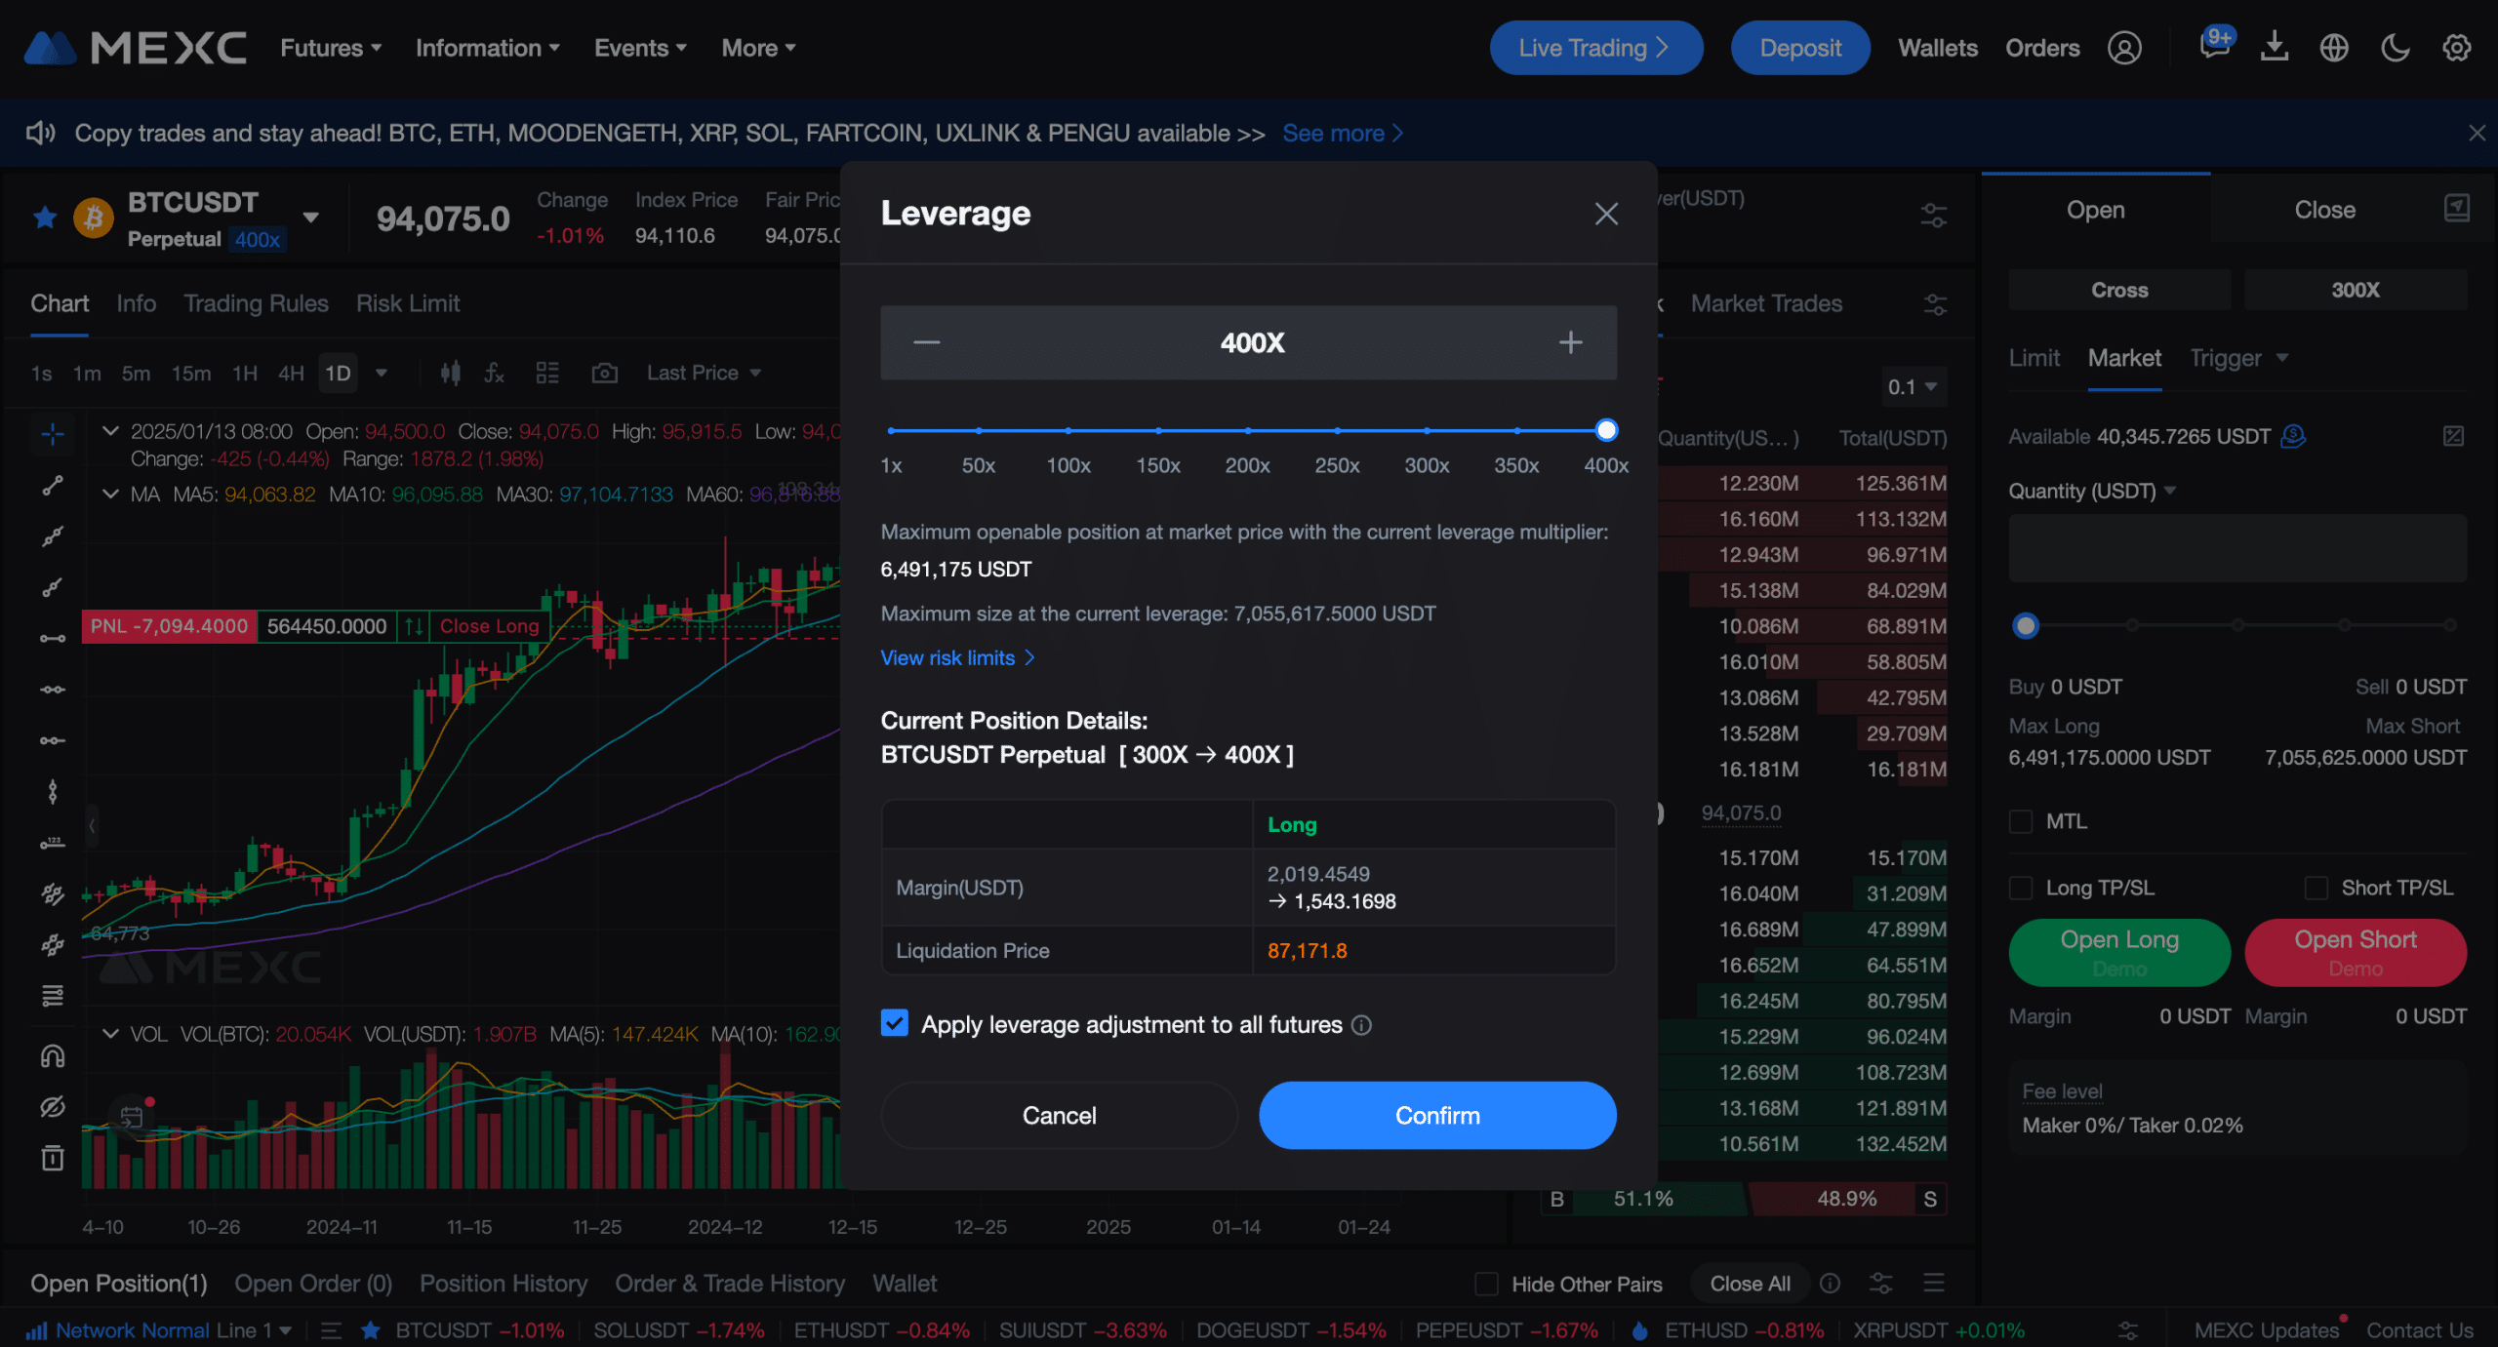Open the Events dropdown menu
Screen dimensions: 2498x1347
(641, 48)
